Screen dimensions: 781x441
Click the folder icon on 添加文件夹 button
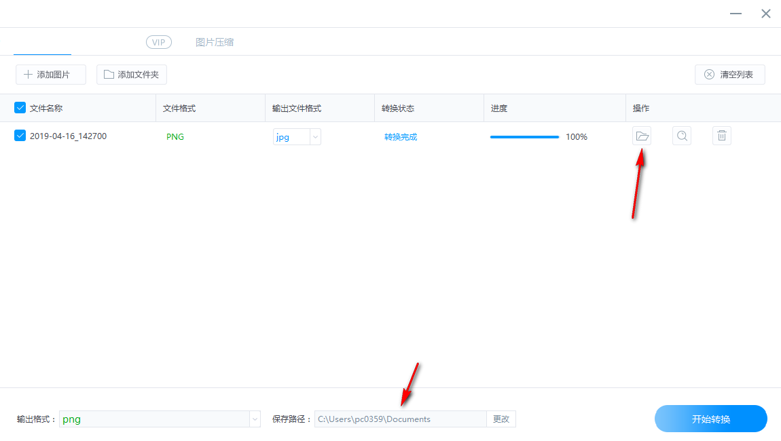point(110,74)
